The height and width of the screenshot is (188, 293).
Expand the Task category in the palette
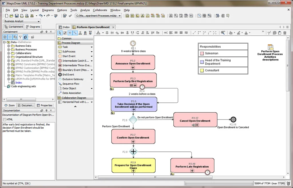(x=92, y=47)
